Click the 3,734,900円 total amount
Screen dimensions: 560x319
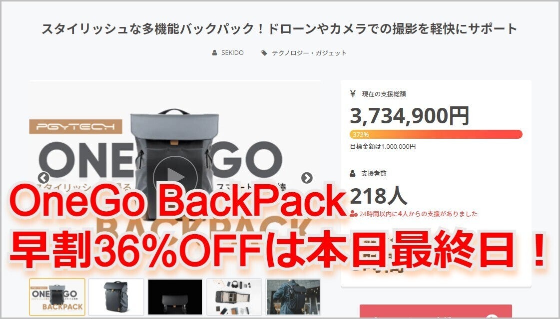pyautogui.click(x=409, y=116)
